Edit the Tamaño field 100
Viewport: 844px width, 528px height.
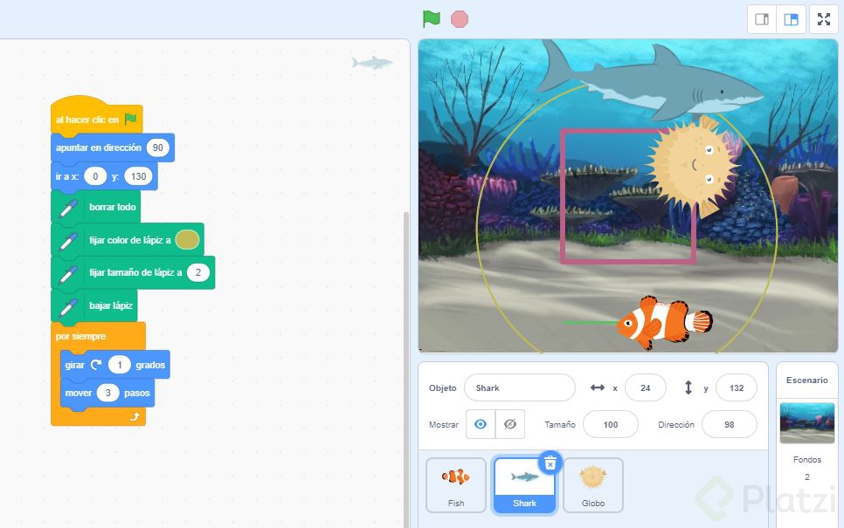coord(611,424)
